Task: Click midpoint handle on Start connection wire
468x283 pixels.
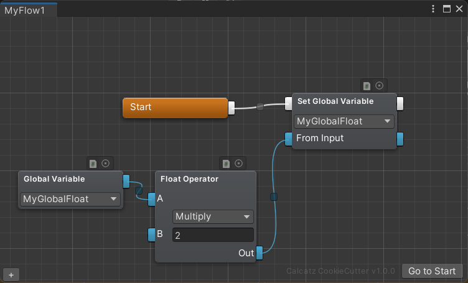Action: click(x=260, y=106)
